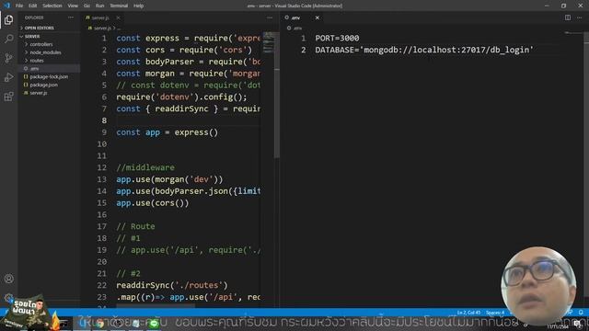589x331 pixels.
Task: Click the const cors = require('cors') line
Action: tap(184, 50)
